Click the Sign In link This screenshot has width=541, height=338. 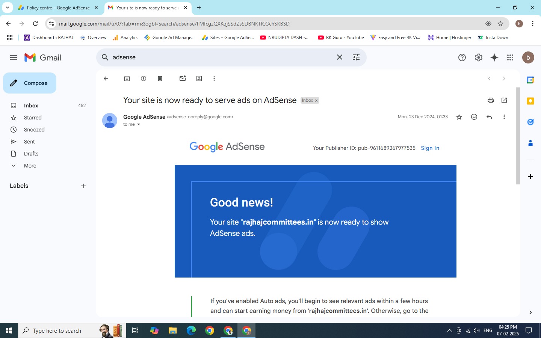pos(430,148)
